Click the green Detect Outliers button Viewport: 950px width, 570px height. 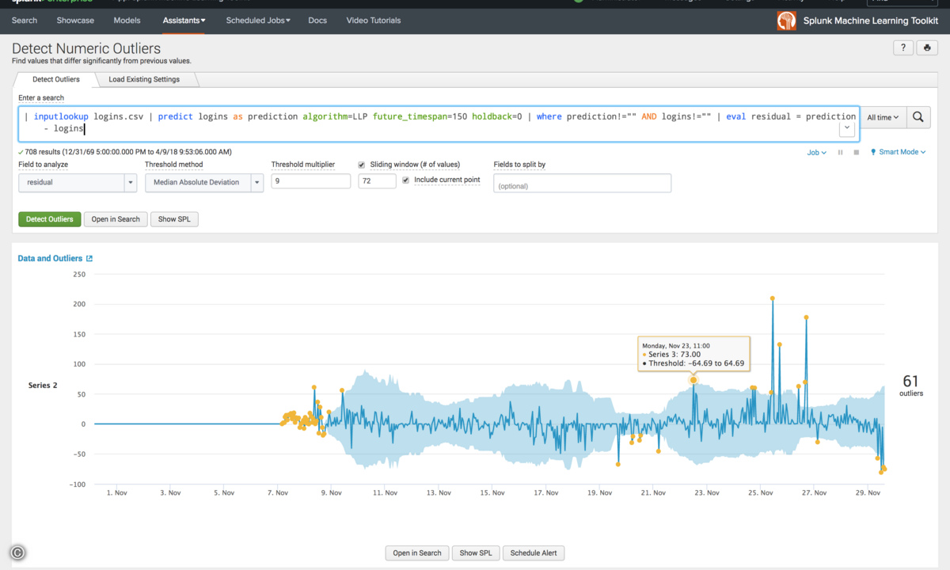(x=50, y=219)
